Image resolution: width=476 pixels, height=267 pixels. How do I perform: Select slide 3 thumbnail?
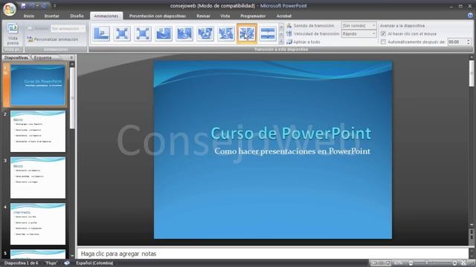click(x=38, y=178)
